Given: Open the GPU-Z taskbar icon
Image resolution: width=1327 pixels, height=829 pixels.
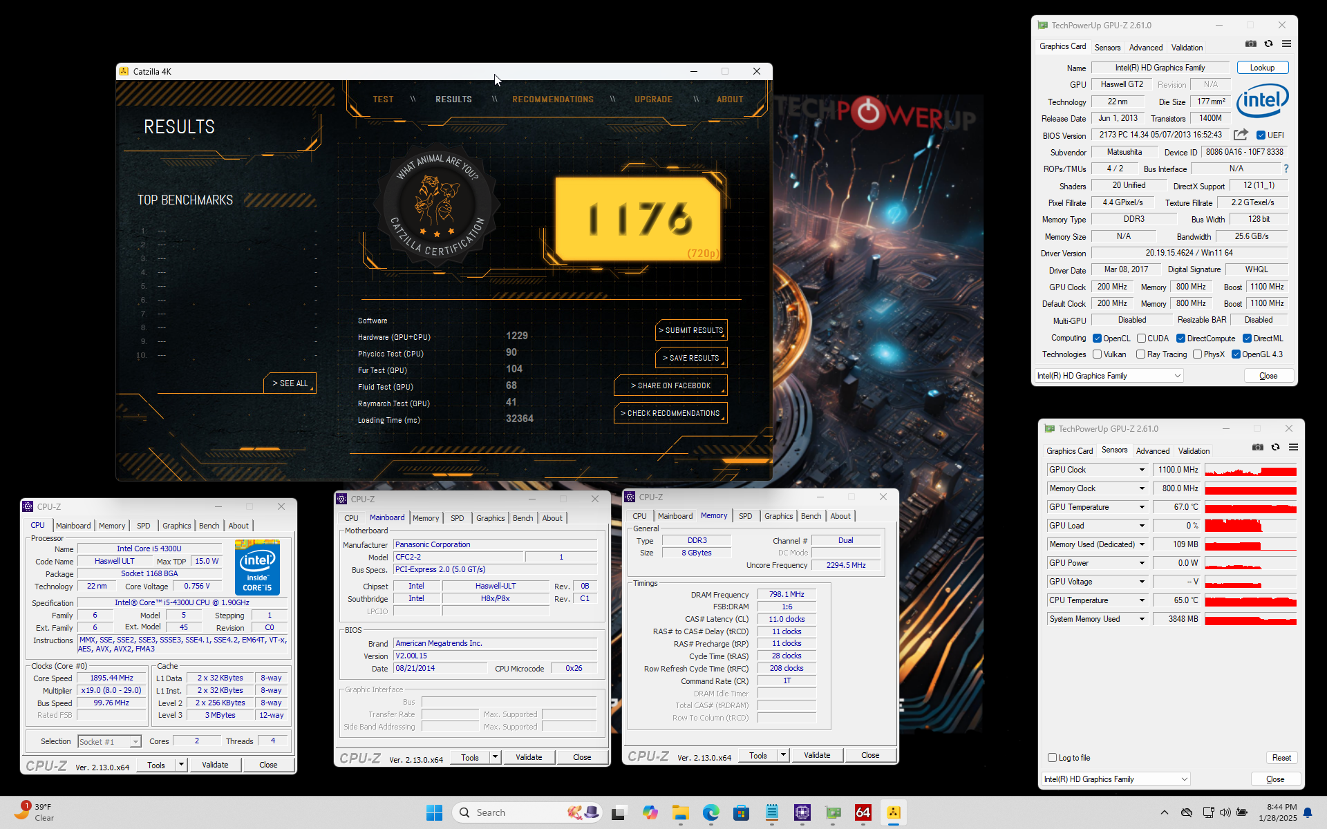Looking at the screenshot, I should click(x=833, y=812).
